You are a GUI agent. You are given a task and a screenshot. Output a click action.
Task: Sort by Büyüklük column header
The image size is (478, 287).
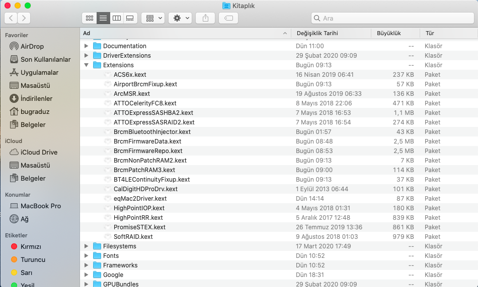point(388,33)
